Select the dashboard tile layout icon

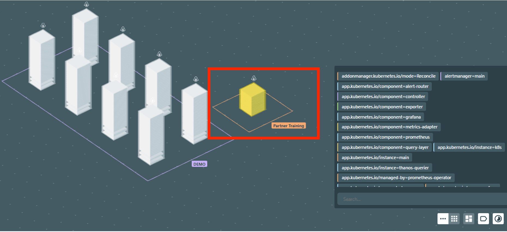pyautogui.click(x=469, y=219)
